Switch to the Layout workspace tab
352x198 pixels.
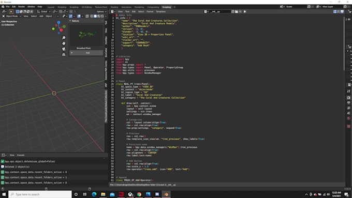coord(51,7)
